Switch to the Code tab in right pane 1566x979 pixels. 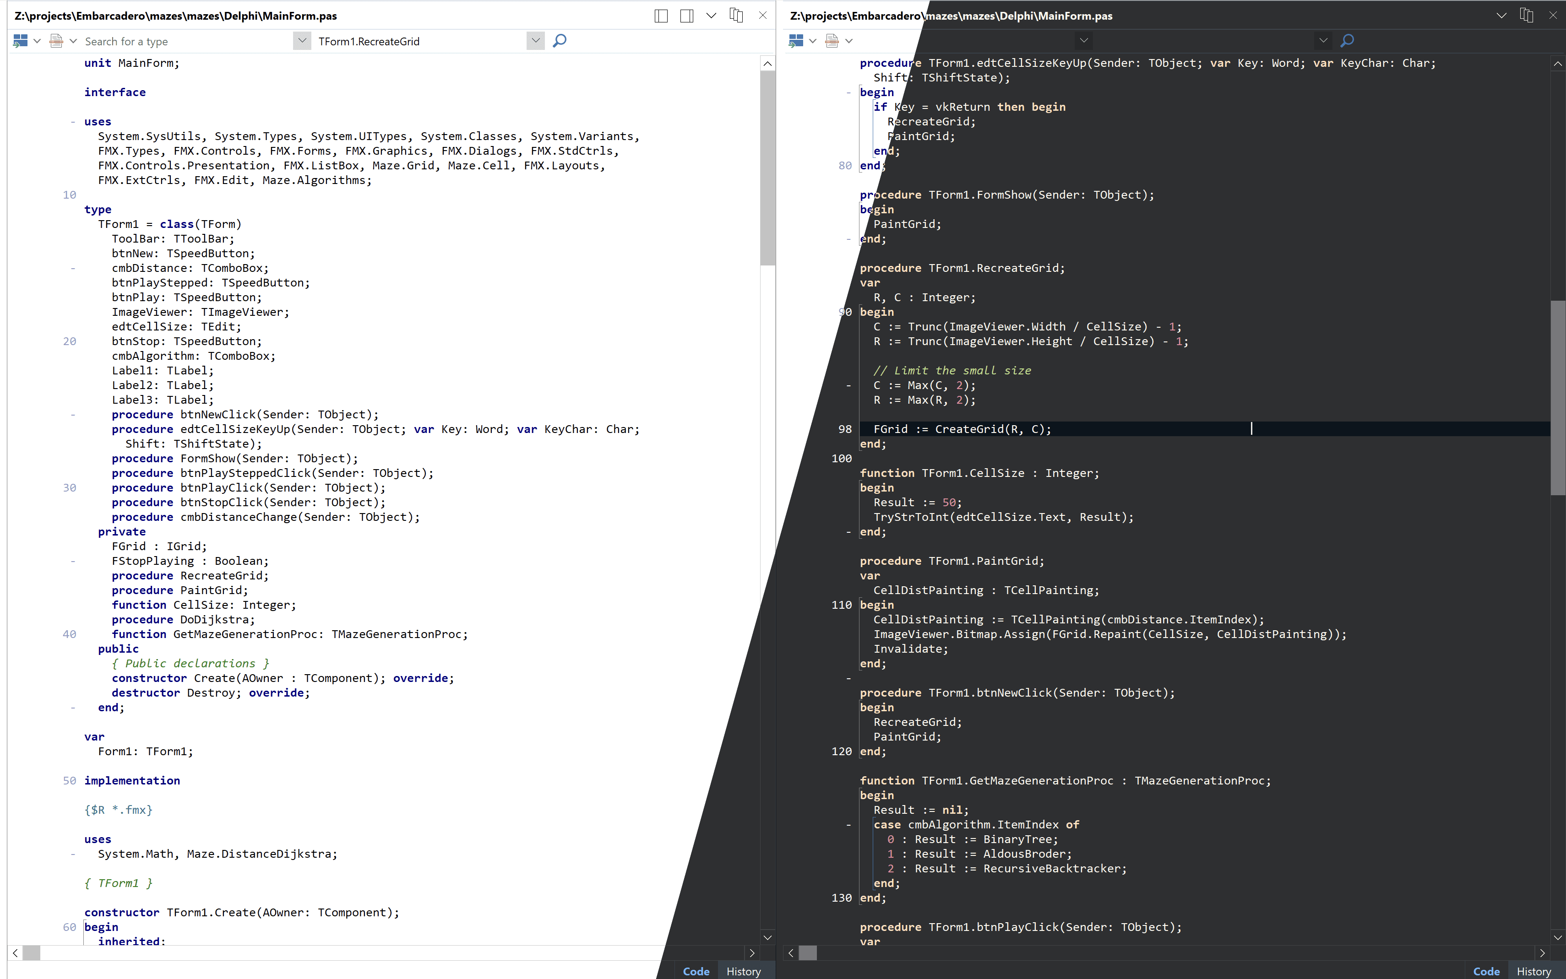1486,971
